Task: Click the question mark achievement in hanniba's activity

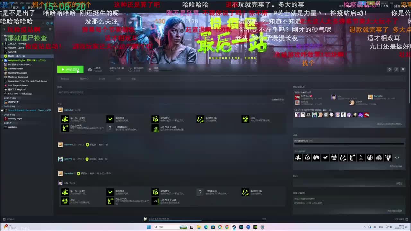Action: click(x=110, y=128)
